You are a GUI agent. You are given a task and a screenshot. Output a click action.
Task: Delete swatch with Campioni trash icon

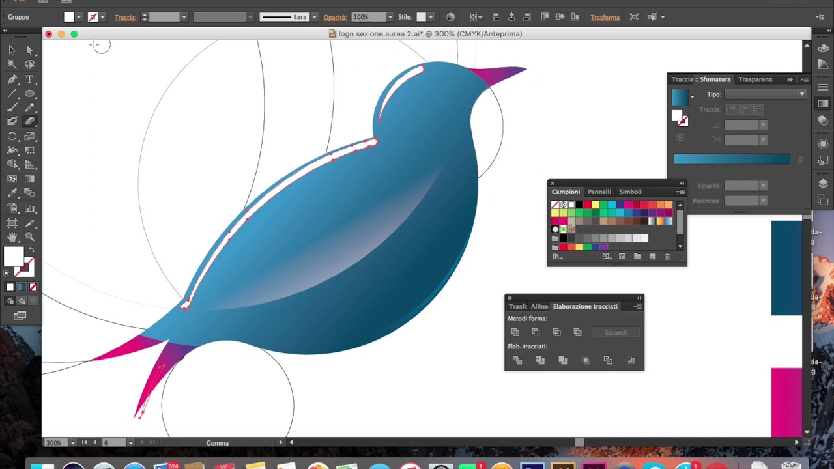click(667, 257)
